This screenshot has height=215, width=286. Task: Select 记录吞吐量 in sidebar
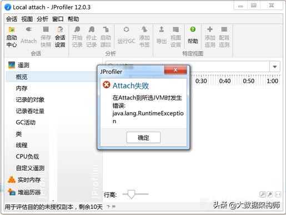point(30,111)
